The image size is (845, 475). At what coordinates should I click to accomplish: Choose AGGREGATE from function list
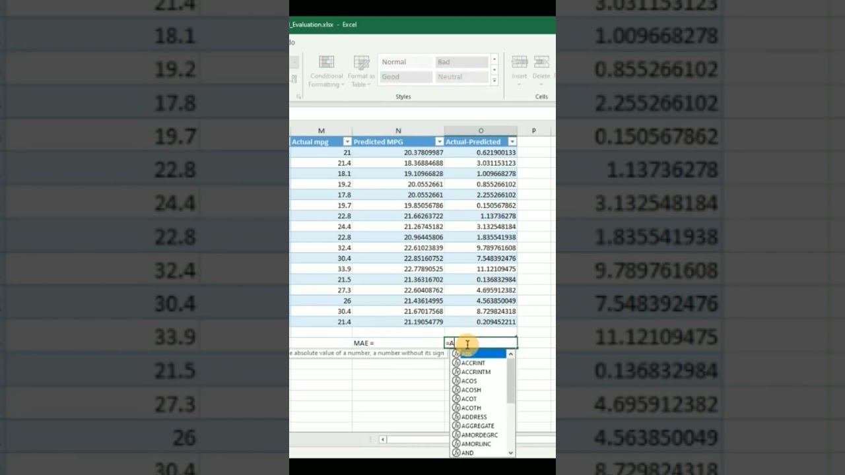pyautogui.click(x=479, y=426)
